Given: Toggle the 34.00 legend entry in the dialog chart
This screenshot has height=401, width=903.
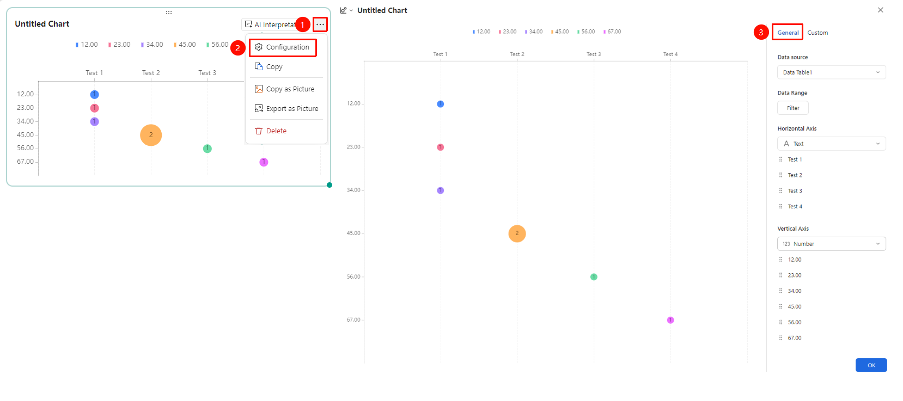Looking at the screenshot, I should pyautogui.click(x=534, y=32).
